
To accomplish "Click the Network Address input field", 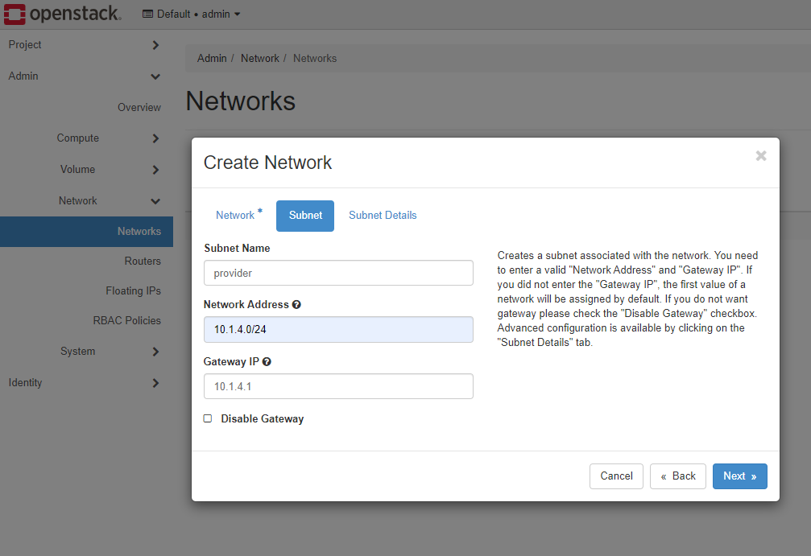I will point(338,329).
